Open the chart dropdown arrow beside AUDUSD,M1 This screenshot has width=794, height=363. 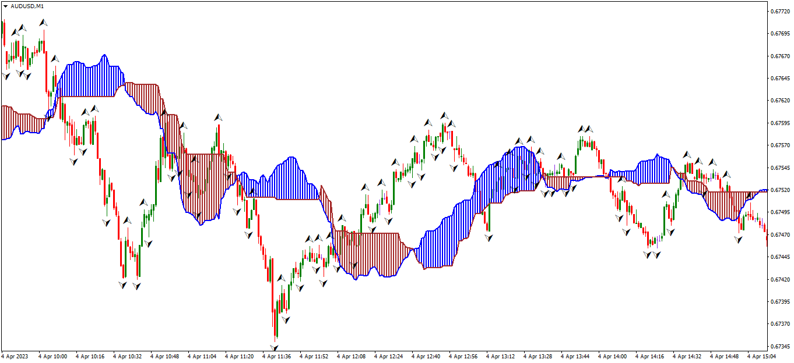(x=6, y=6)
